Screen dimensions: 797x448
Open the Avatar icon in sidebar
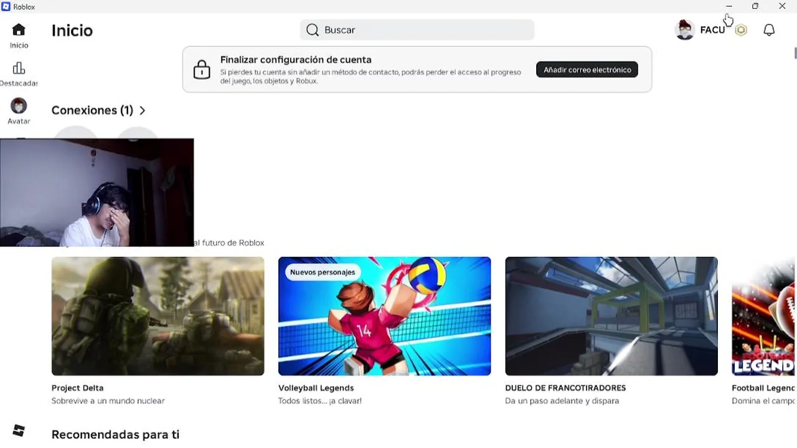(19, 106)
